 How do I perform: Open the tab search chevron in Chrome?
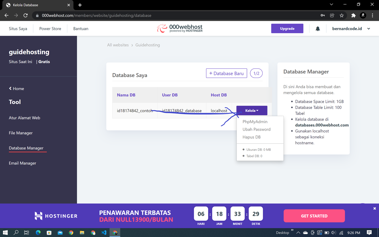click(x=331, y=5)
